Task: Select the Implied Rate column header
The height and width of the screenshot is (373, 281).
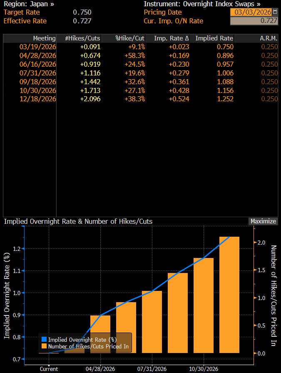Action: [214, 38]
